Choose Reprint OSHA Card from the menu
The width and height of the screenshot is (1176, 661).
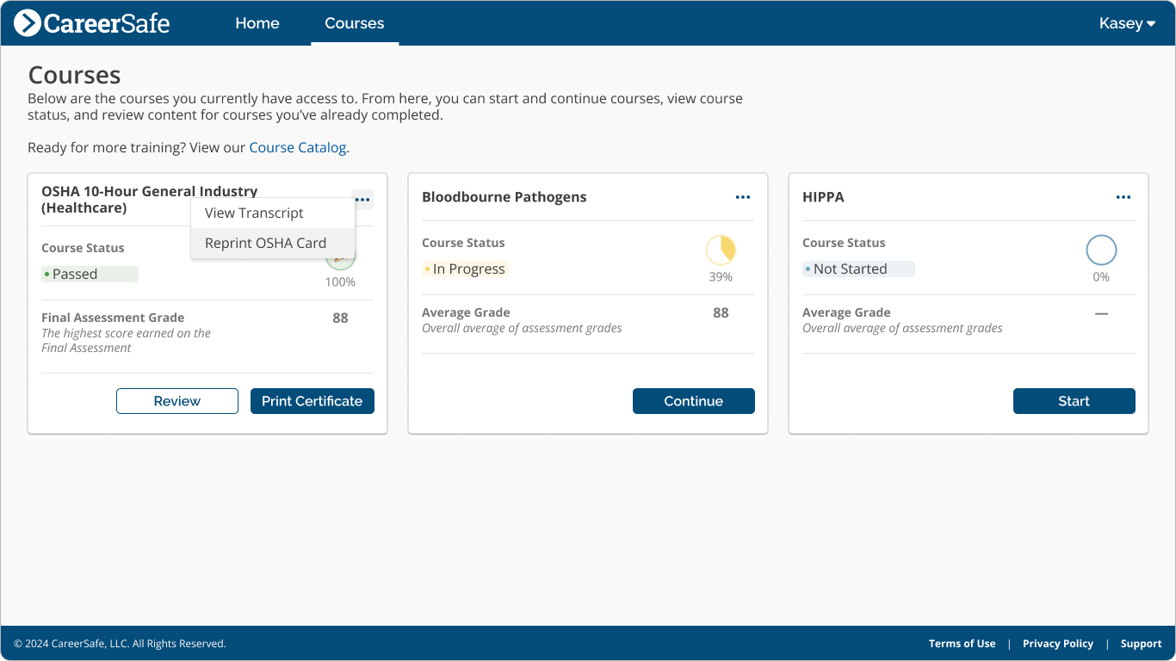tap(272, 243)
